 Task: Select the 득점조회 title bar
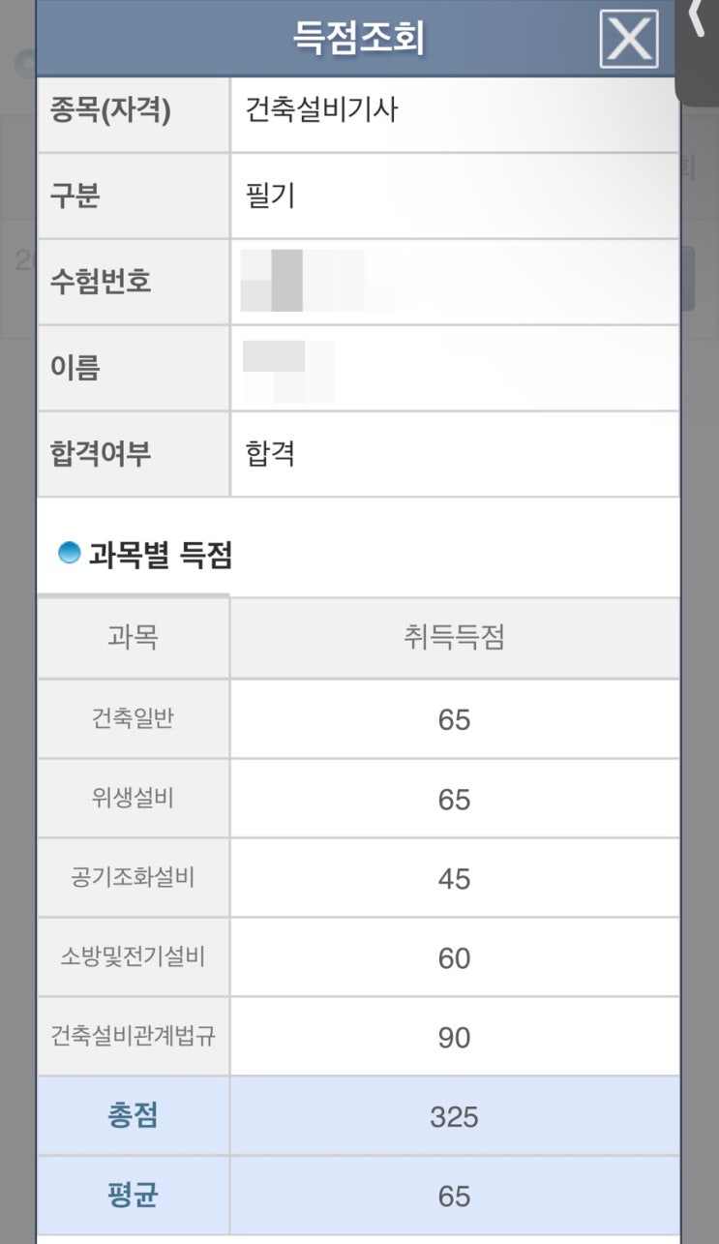[358, 38]
